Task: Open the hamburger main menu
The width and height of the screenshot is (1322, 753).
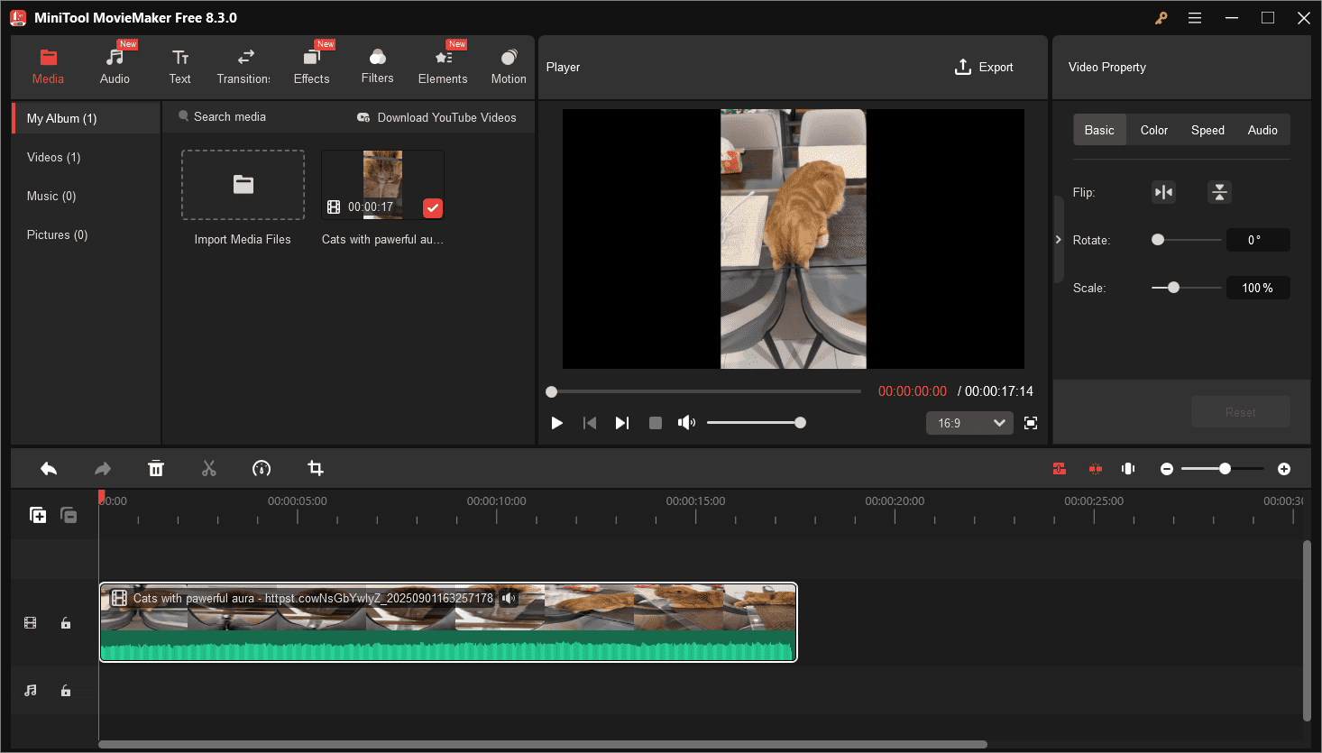Action: (1195, 18)
